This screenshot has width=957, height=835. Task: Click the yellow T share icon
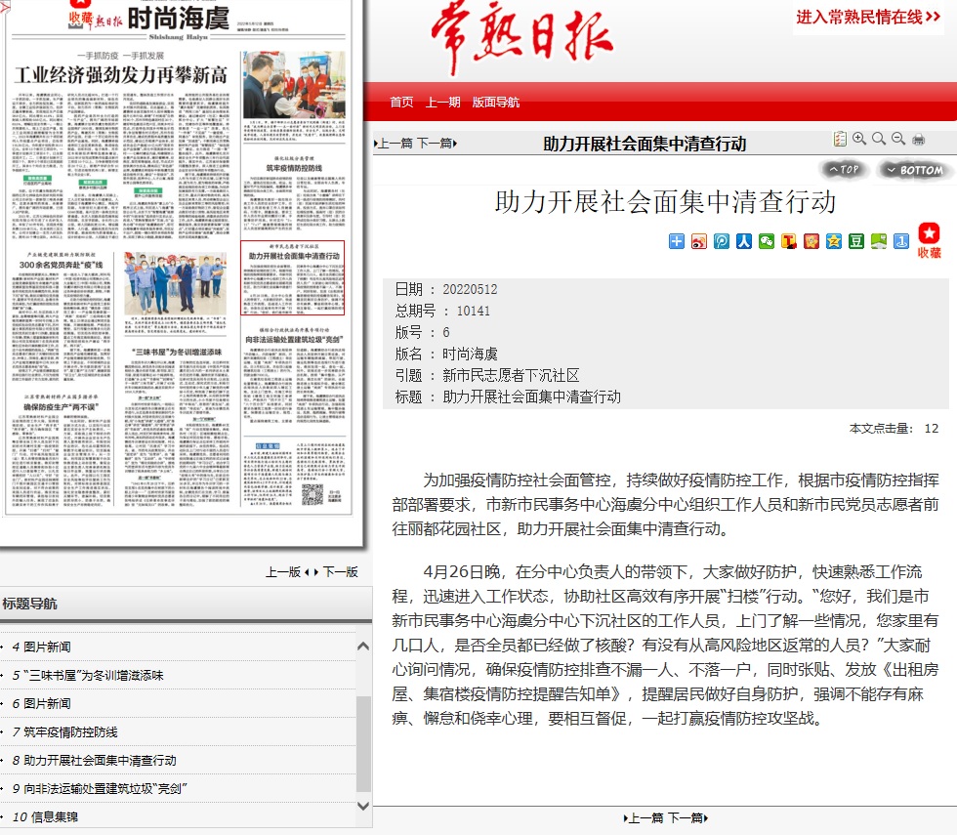pos(789,242)
